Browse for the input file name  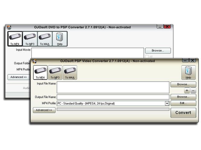pos(183,84)
